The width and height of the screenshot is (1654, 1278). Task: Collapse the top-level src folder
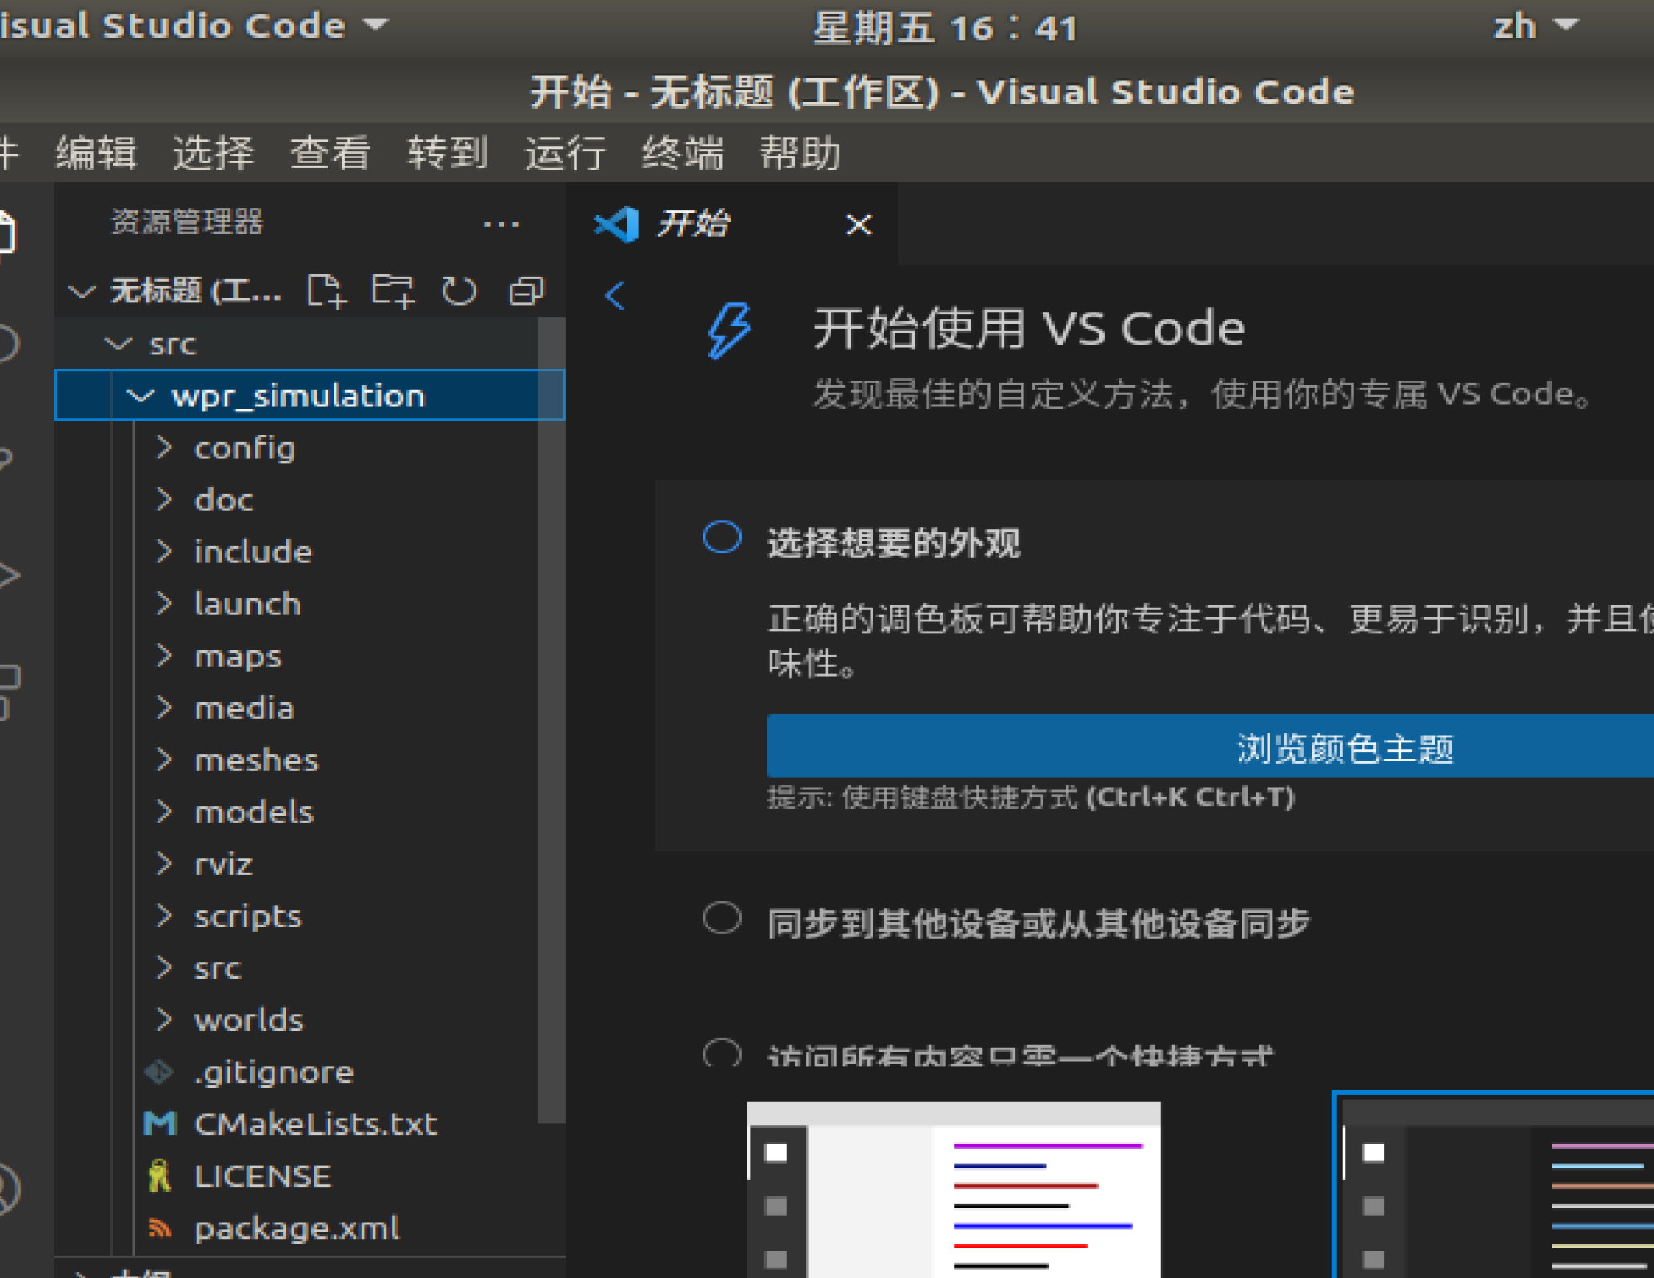118,344
